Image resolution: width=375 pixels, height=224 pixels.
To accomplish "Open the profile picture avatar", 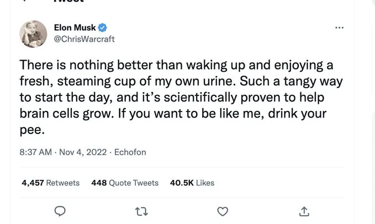I will (33, 34).
